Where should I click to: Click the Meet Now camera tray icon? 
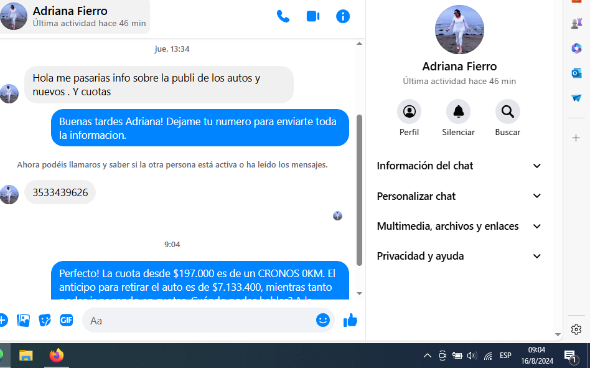pos(442,356)
